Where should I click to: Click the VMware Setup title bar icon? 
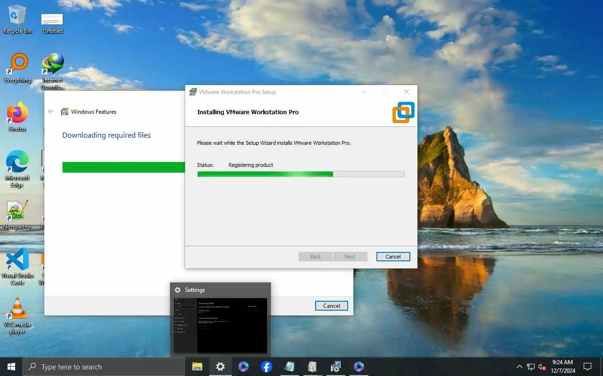193,92
